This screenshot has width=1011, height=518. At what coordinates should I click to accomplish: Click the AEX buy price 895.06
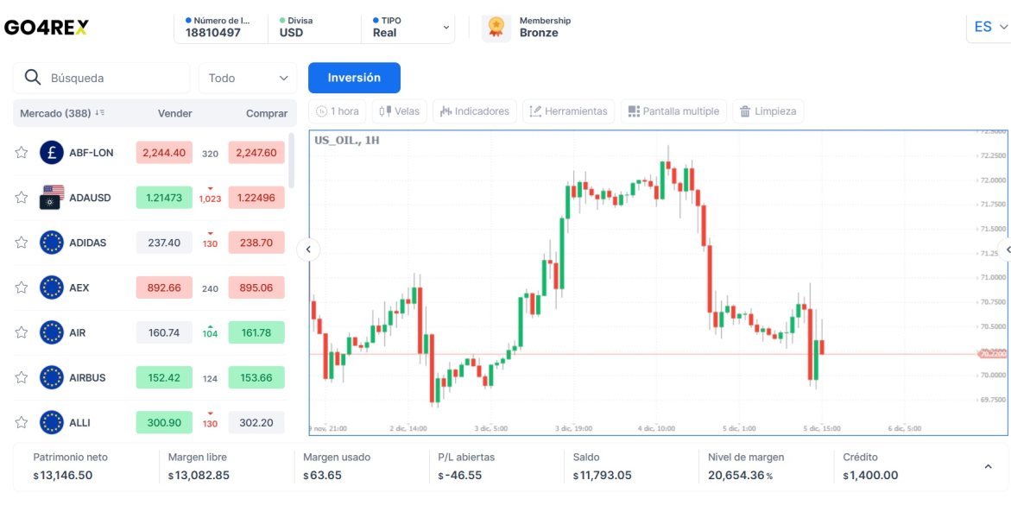point(256,287)
